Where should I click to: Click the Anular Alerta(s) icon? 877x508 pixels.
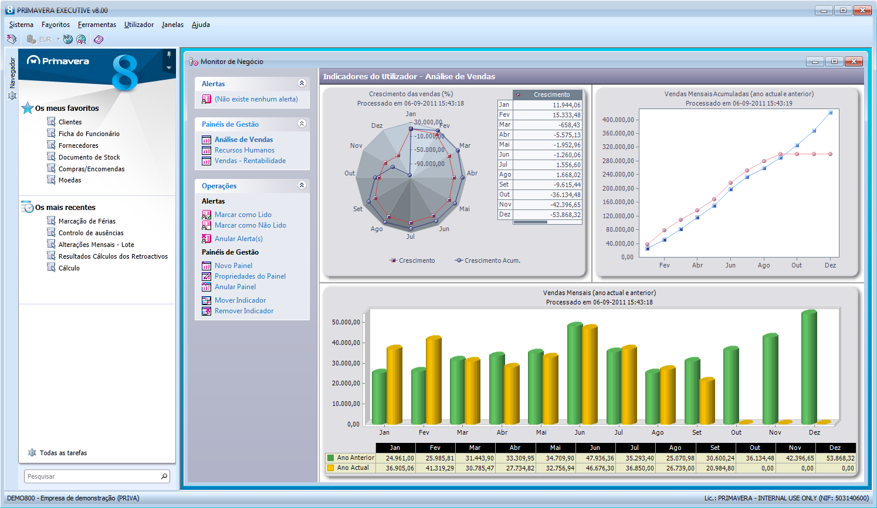[206, 239]
